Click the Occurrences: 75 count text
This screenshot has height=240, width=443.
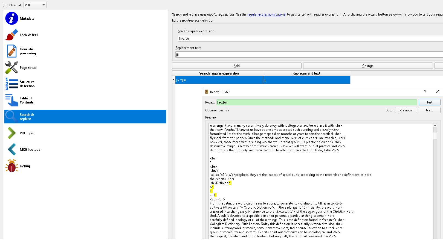(x=217, y=110)
